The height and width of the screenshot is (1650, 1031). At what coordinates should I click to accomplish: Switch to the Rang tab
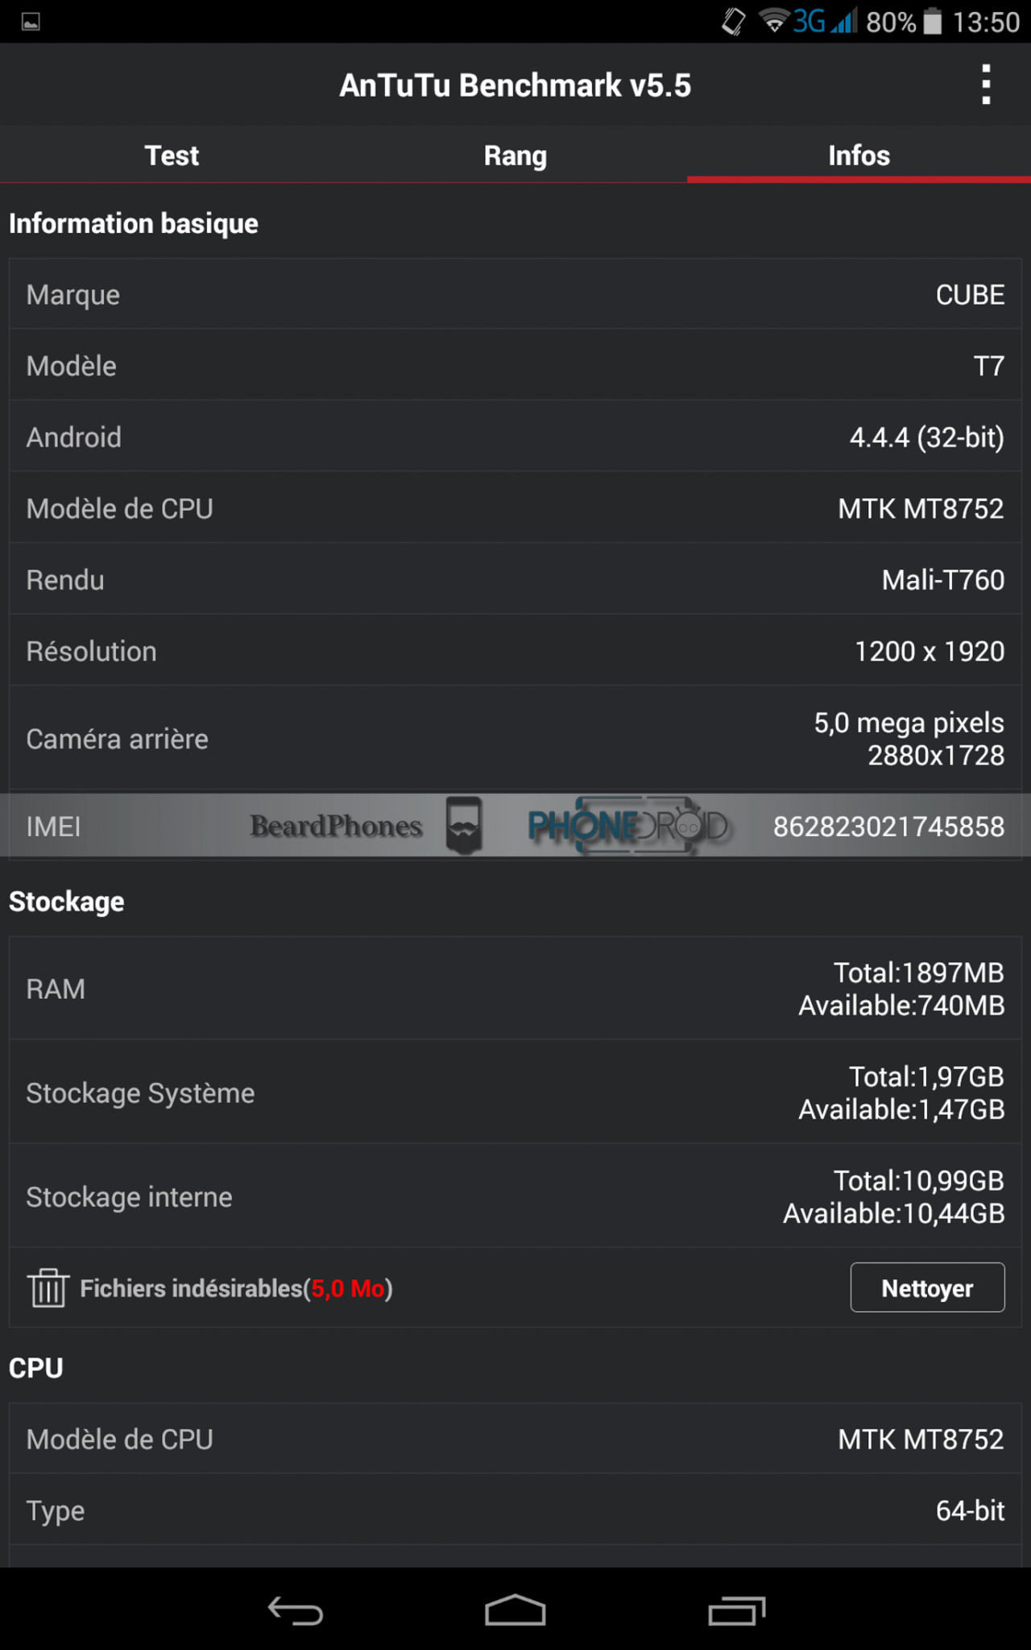coord(515,155)
